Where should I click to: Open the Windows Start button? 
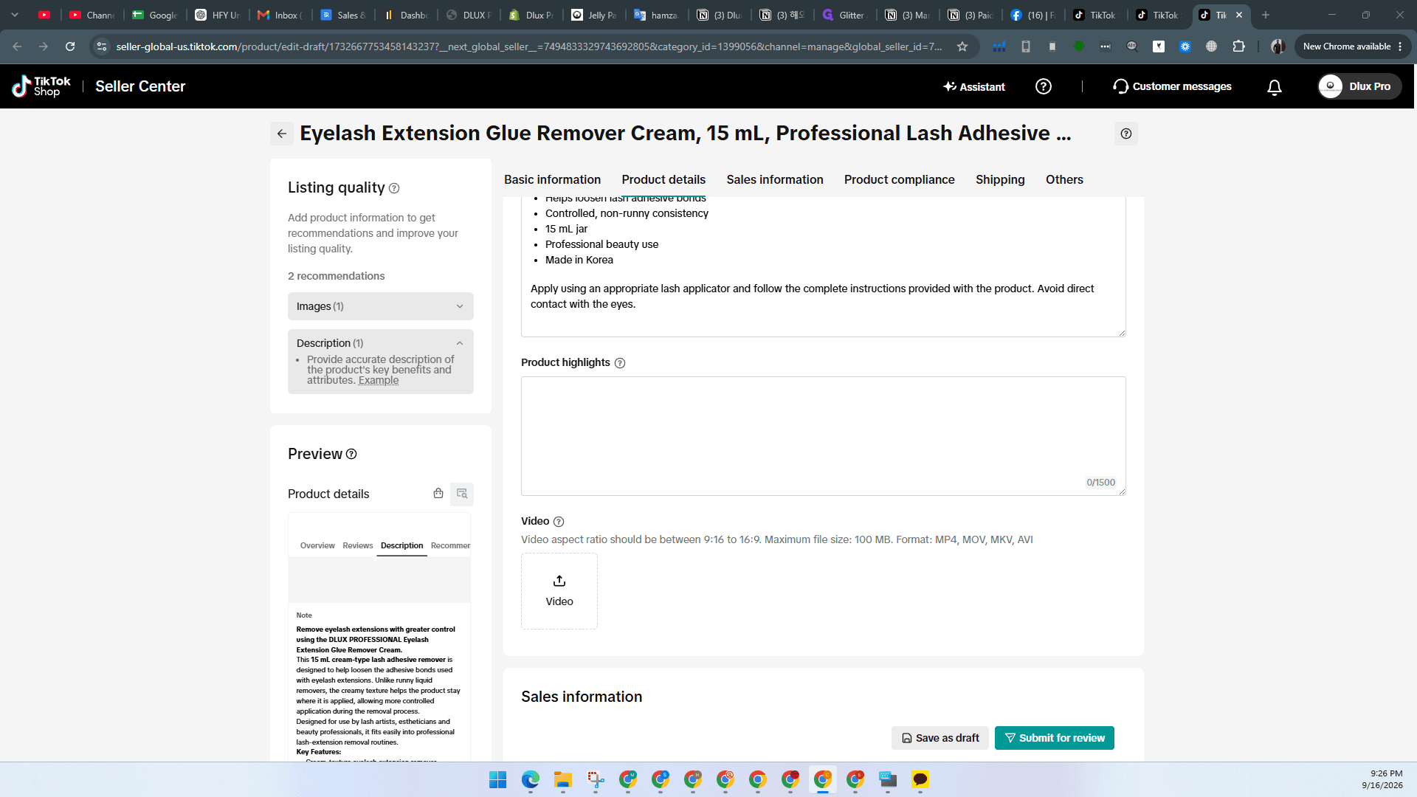click(498, 780)
